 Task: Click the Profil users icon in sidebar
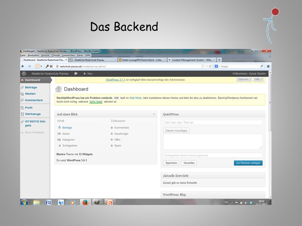22,108
